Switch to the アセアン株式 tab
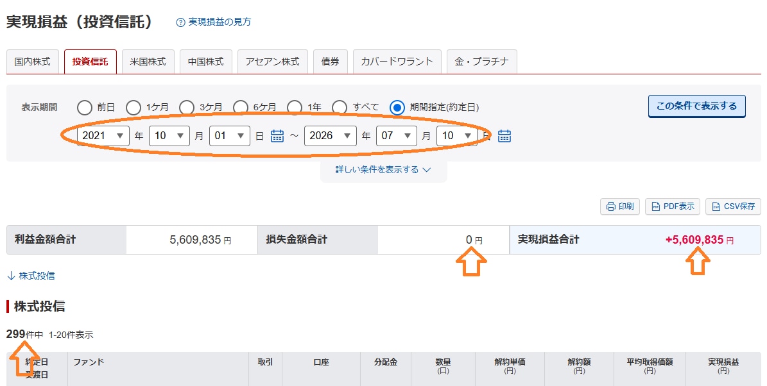The image size is (767, 386). pos(272,62)
